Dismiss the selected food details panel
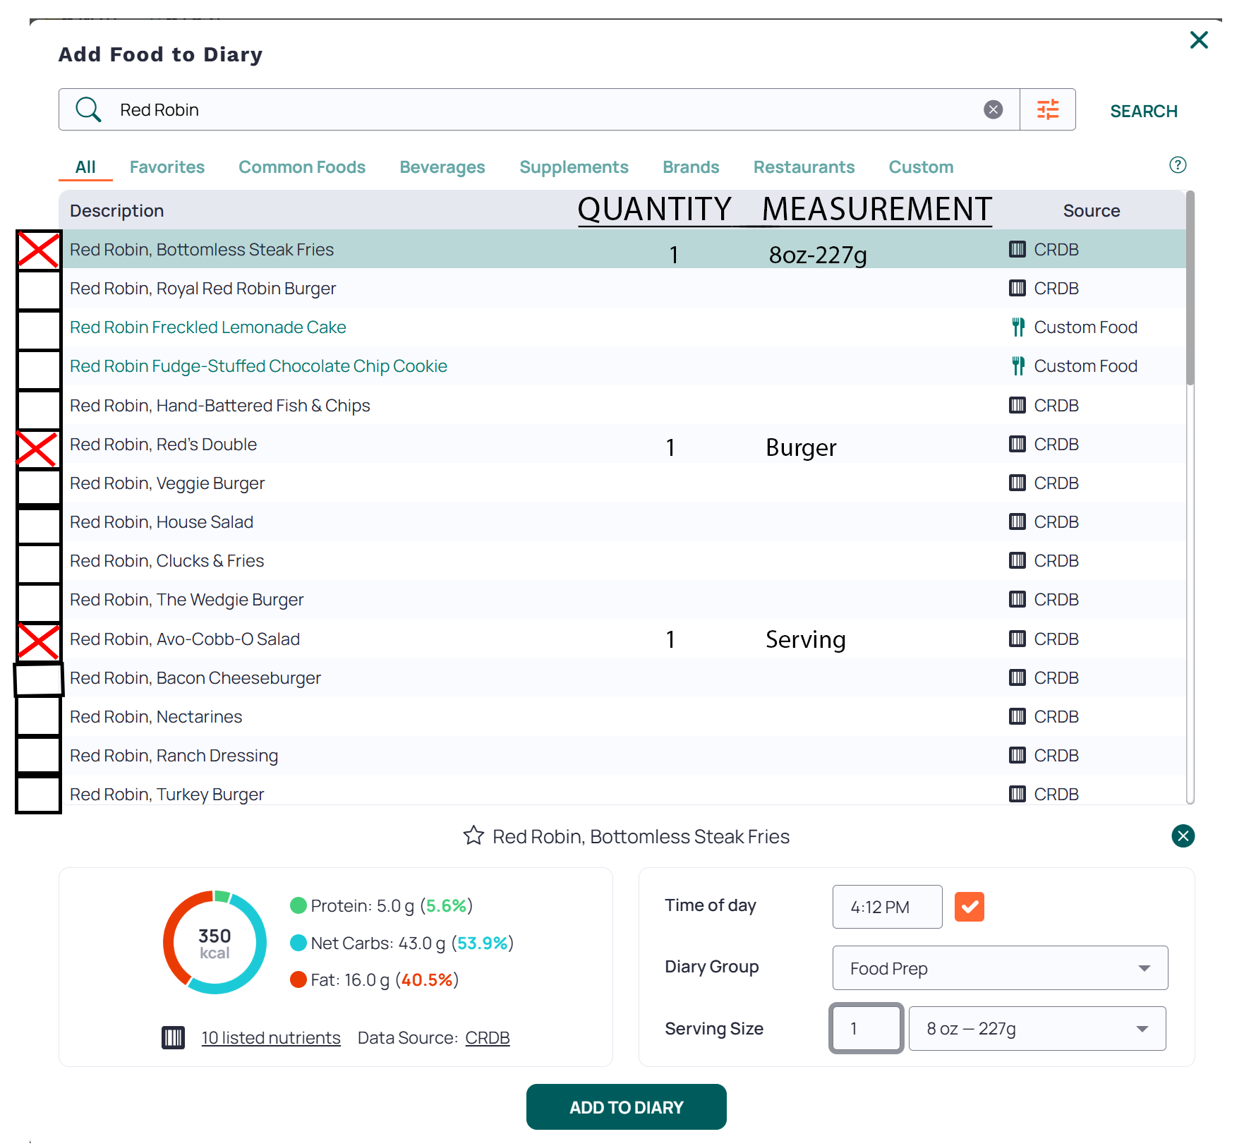The height and width of the screenshot is (1146, 1244). (x=1183, y=836)
